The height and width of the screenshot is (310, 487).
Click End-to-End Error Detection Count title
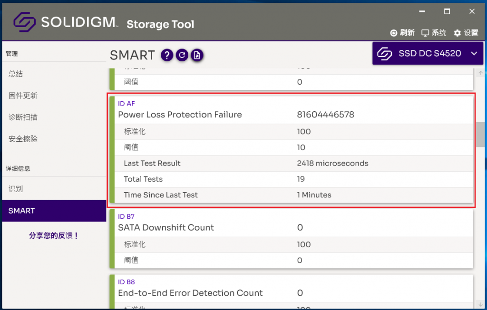(190, 293)
